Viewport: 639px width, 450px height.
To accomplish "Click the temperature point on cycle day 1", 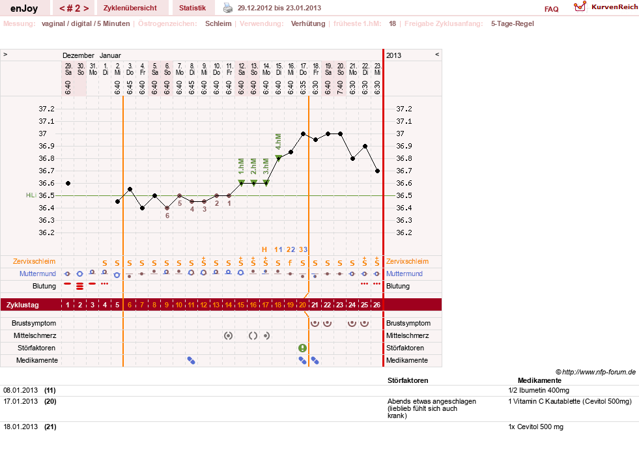I will tap(68, 184).
